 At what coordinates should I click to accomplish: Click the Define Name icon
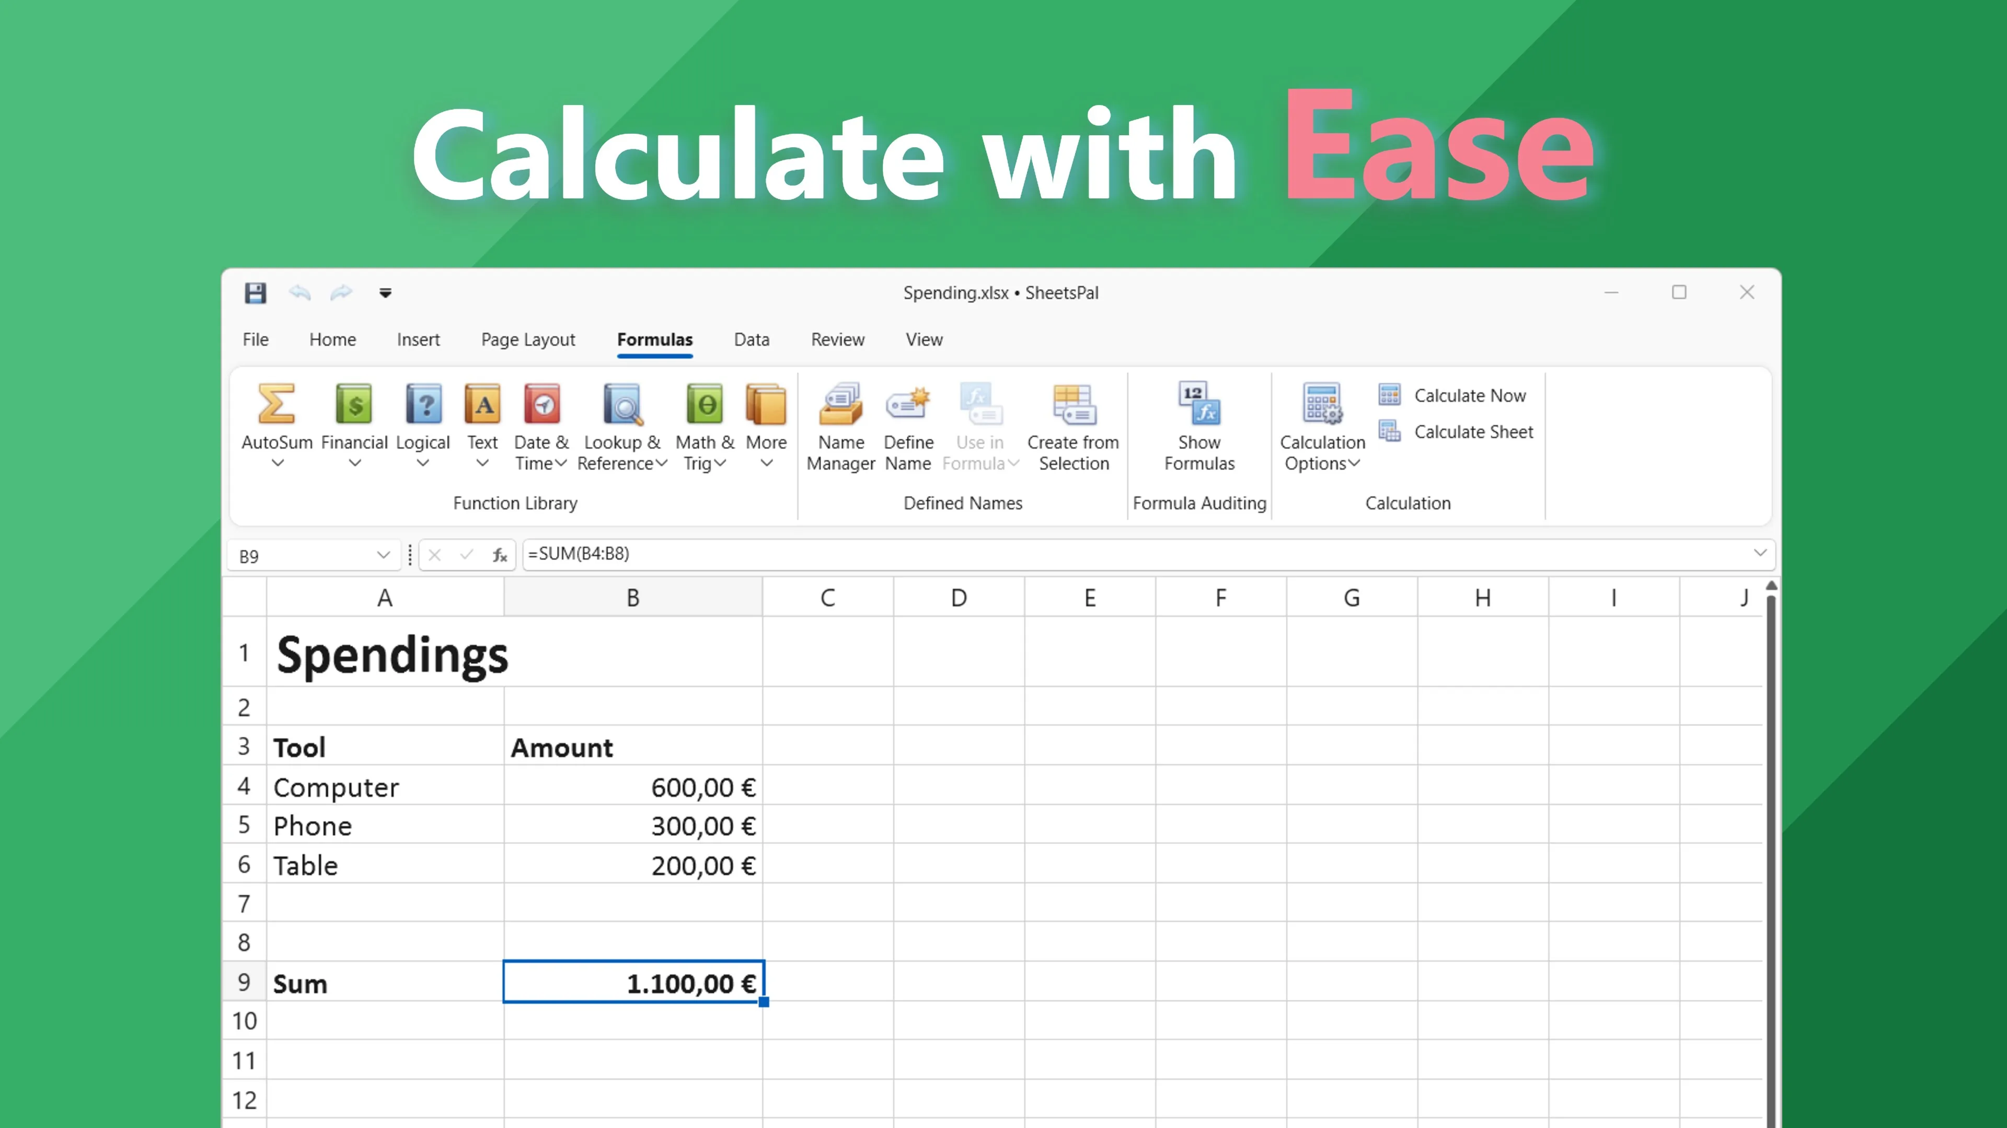click(x=908, y=404)
